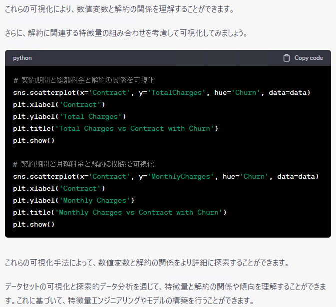This screenshot has width=336, height=307.
Task: Click the scatterplot line with y='TotalCharges'
Action: [161, 92]
